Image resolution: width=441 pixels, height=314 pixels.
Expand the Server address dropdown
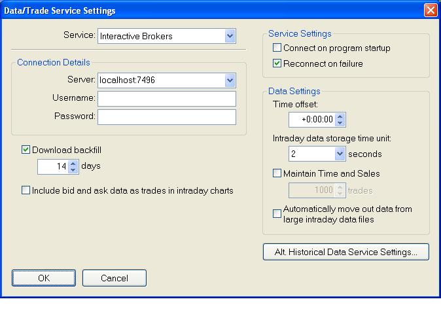pos(230,80)
